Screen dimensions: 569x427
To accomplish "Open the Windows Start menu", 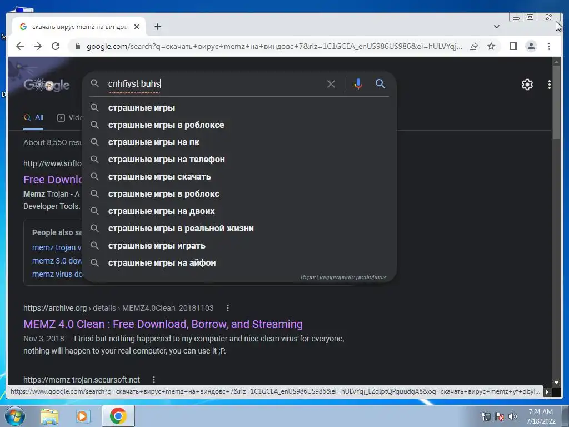I will [14, 416].
